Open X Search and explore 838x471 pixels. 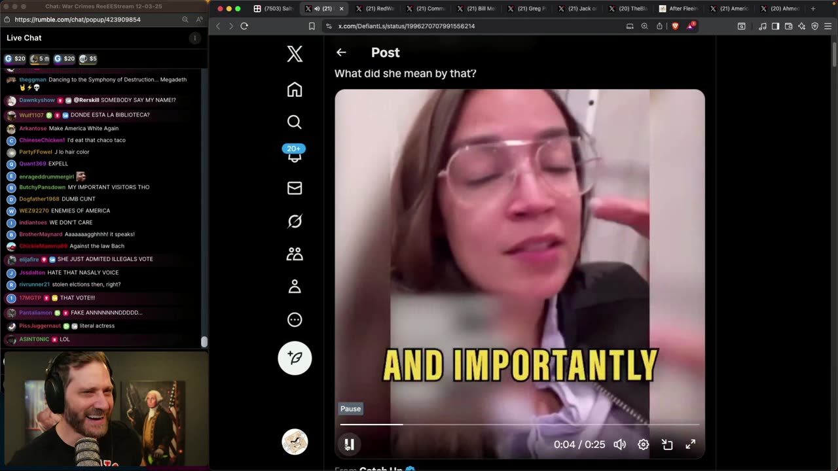pyautogui.click(x=295, y=122)
